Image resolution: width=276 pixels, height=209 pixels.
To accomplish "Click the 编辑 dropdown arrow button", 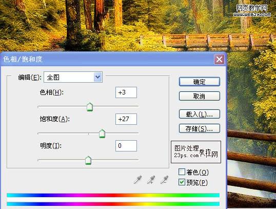I will [x=97, y=77].
